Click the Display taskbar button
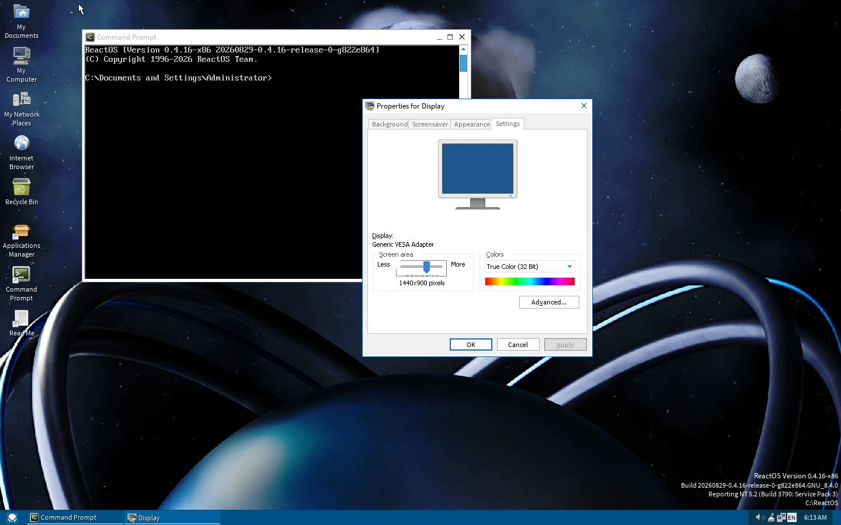This screenshot has width=841, height=525. click(172, 517)
